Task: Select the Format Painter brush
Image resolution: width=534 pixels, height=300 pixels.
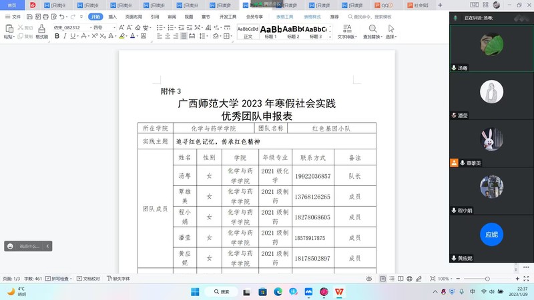Action: [41, 29]
